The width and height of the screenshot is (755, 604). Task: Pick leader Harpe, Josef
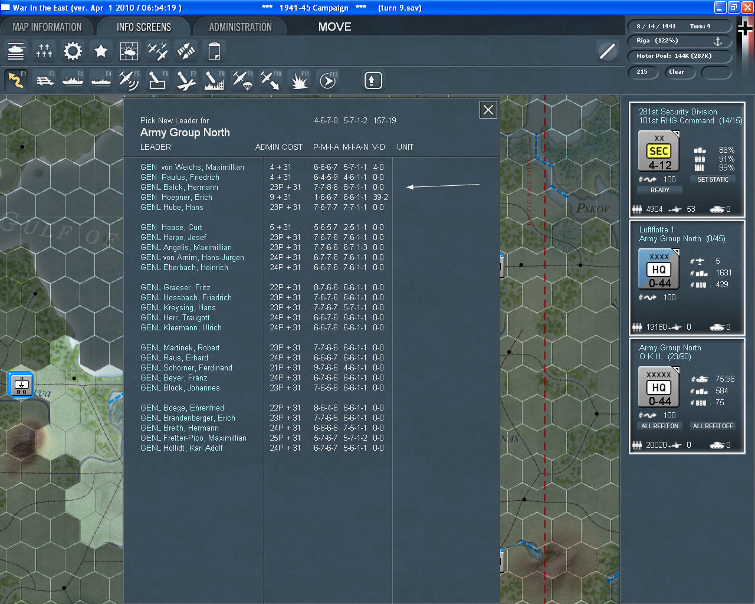click(173, 238)
